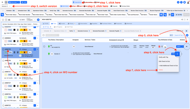Check the box for work order 6080726
Screen dimensions: 190x109
tap(3, 94)
